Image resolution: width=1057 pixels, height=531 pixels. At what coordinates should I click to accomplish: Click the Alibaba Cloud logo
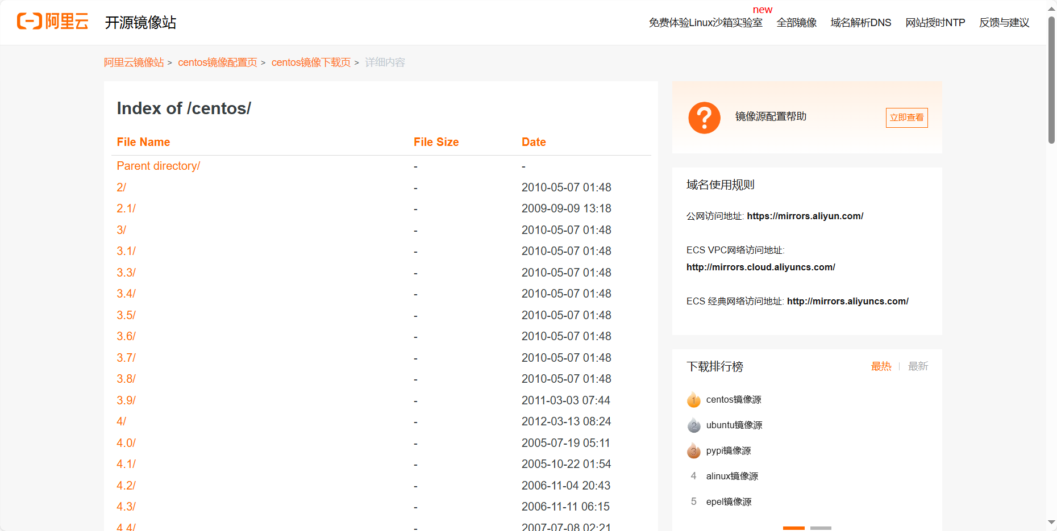click(x=52, y=22)
